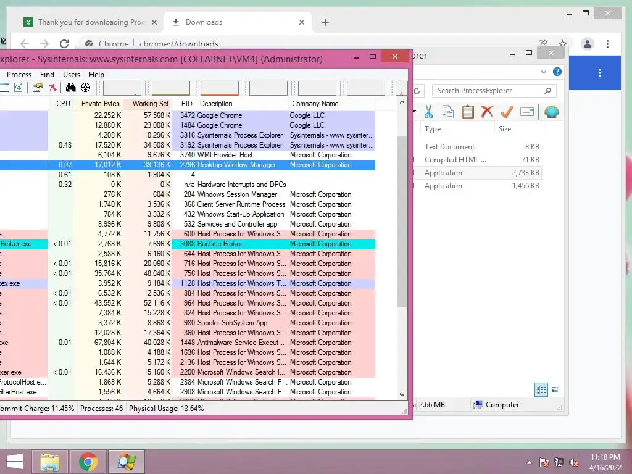Open the Chrome three-dot menu
Image resolution: width=632 pixels, height=474 pixels.
[x=607, y=44]
